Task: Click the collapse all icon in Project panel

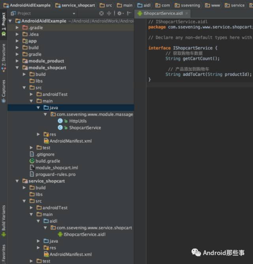Action: point(109,13)
